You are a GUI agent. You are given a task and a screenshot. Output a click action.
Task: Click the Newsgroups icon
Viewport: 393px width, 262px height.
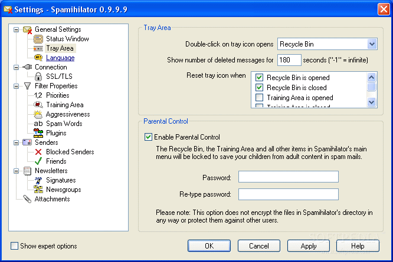(x=38, y=190)
